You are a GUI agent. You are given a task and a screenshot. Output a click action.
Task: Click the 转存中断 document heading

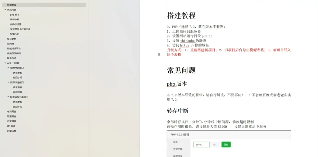click(x=178, y=111)
